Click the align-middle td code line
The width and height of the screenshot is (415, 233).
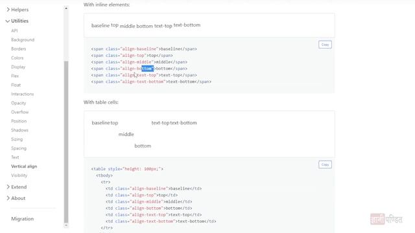coord(148,201)
